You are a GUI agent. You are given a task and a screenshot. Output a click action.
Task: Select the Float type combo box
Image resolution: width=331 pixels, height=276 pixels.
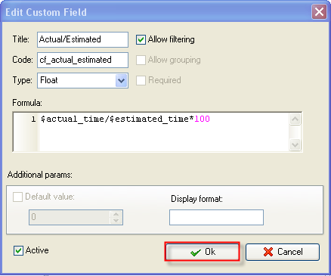tap(82, 81)
